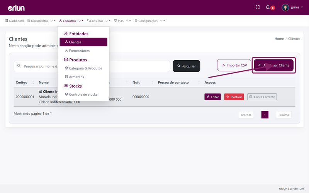The width and height of the screenshot is (309, 193).
Task: Focus the client name search field
Action: tap(92, 66)
